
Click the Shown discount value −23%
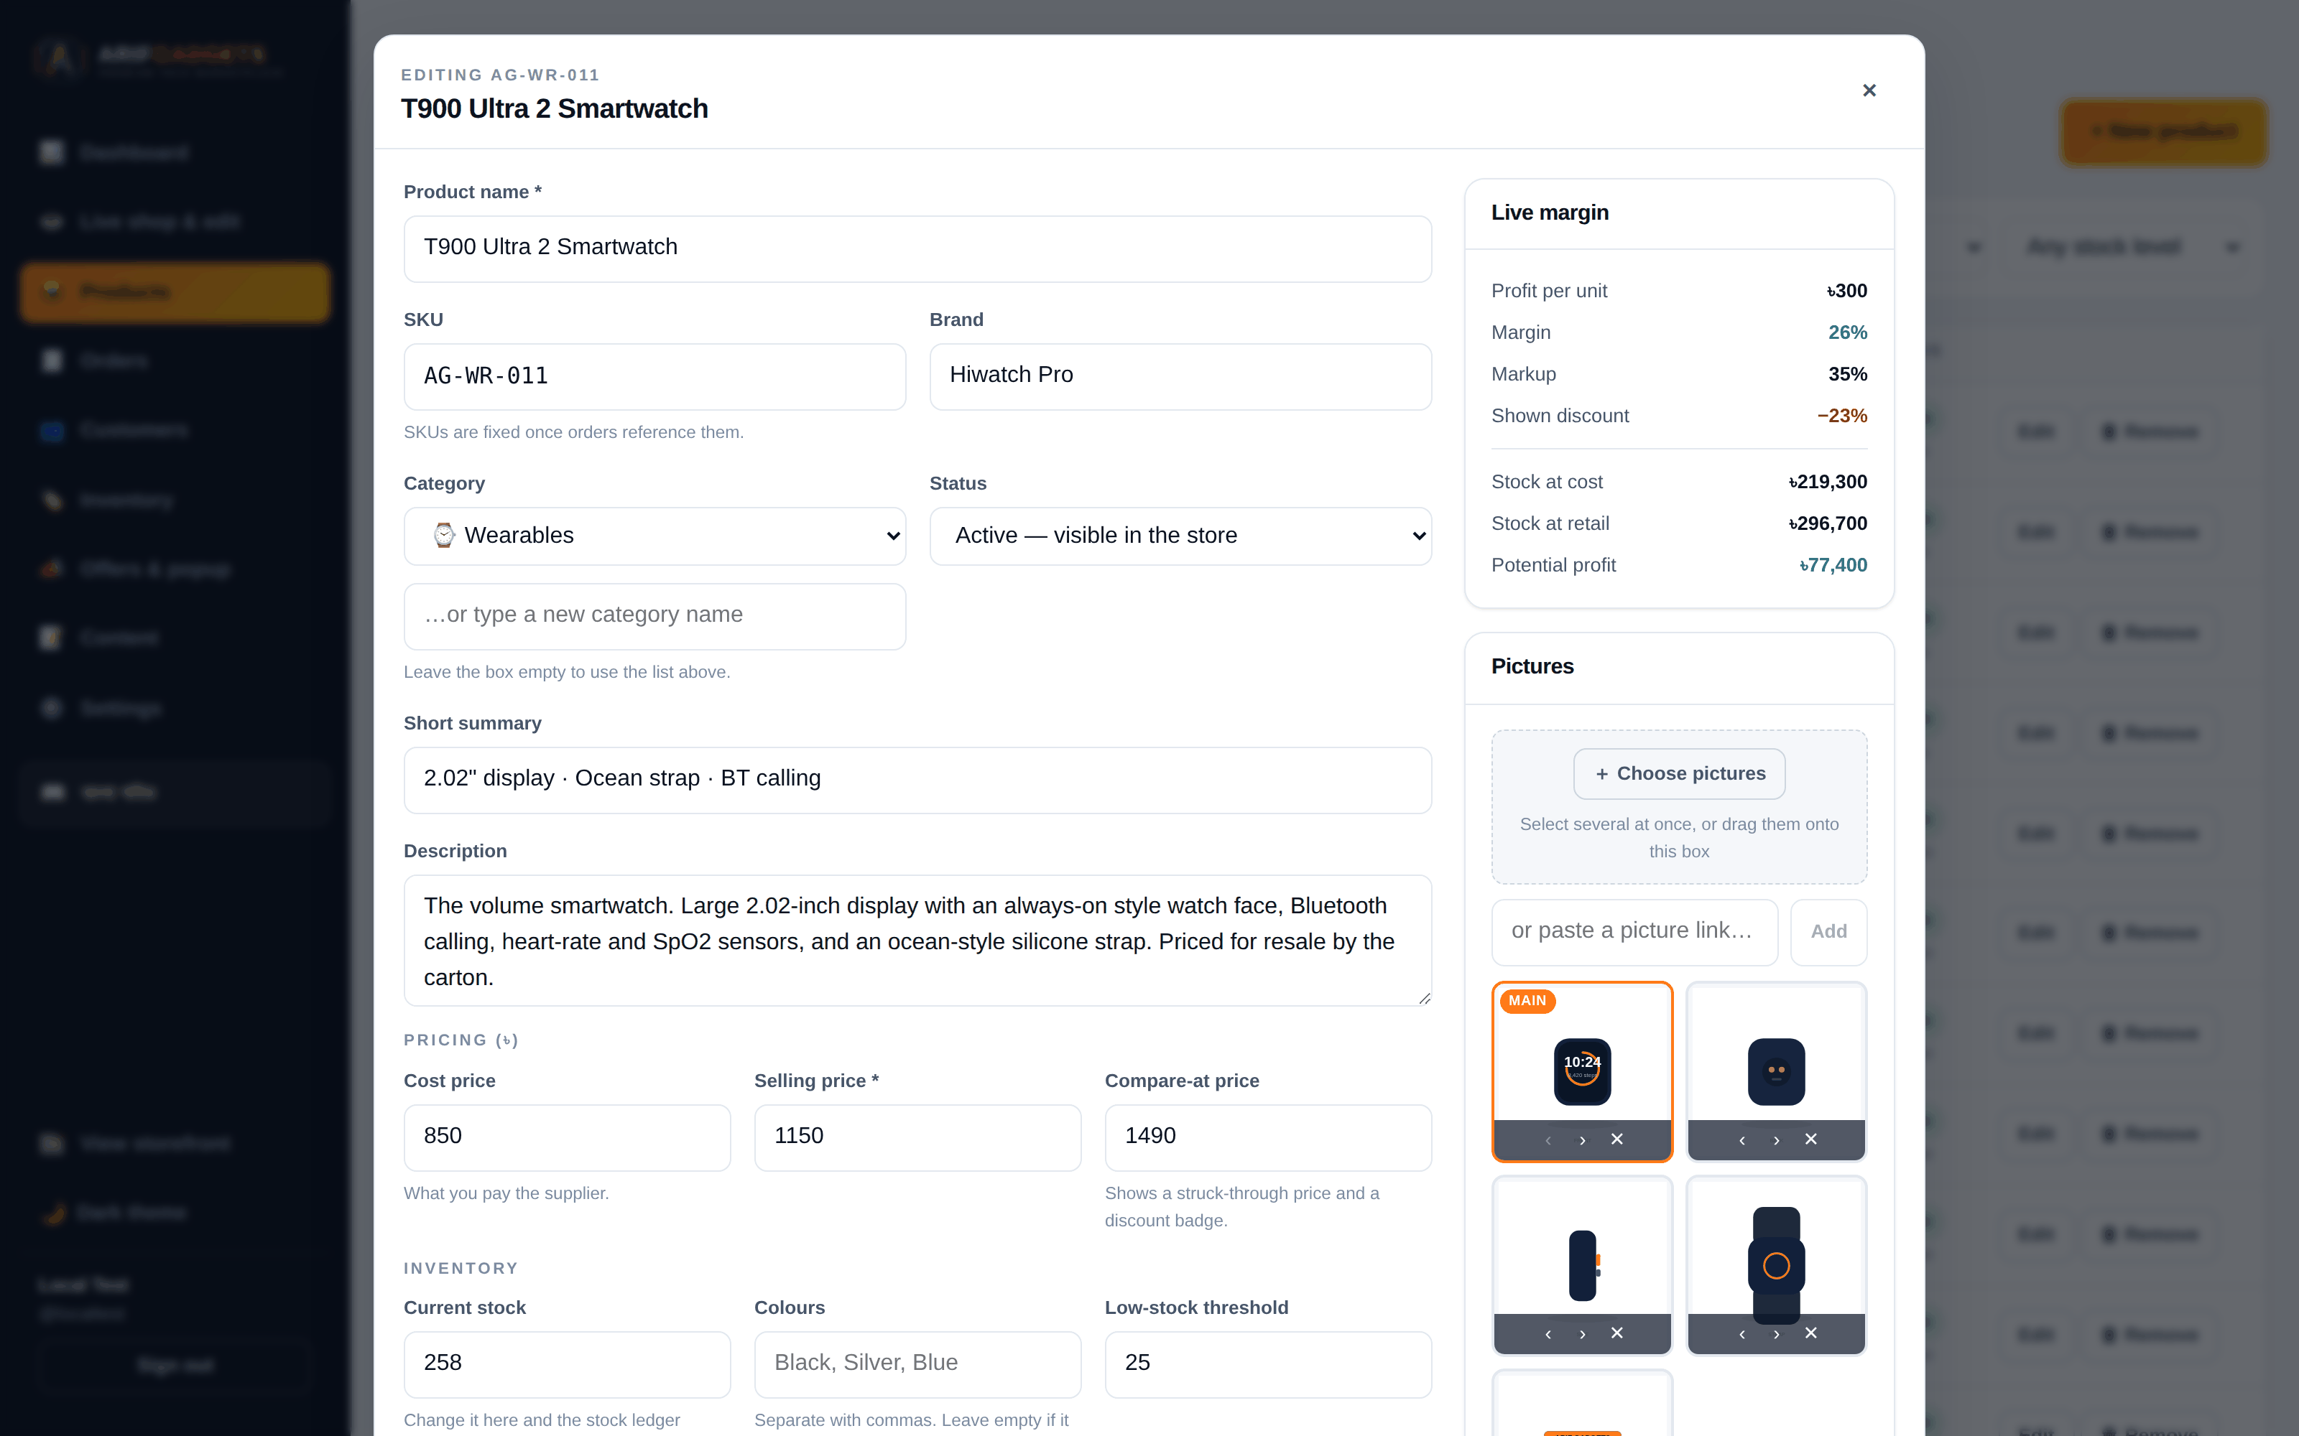1842,416
